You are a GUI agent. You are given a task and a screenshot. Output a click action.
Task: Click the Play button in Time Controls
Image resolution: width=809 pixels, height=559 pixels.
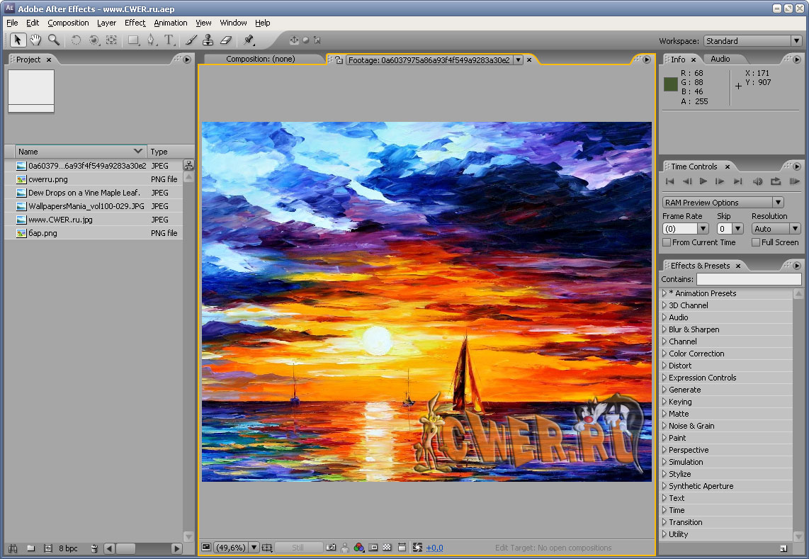pos(703,182)
